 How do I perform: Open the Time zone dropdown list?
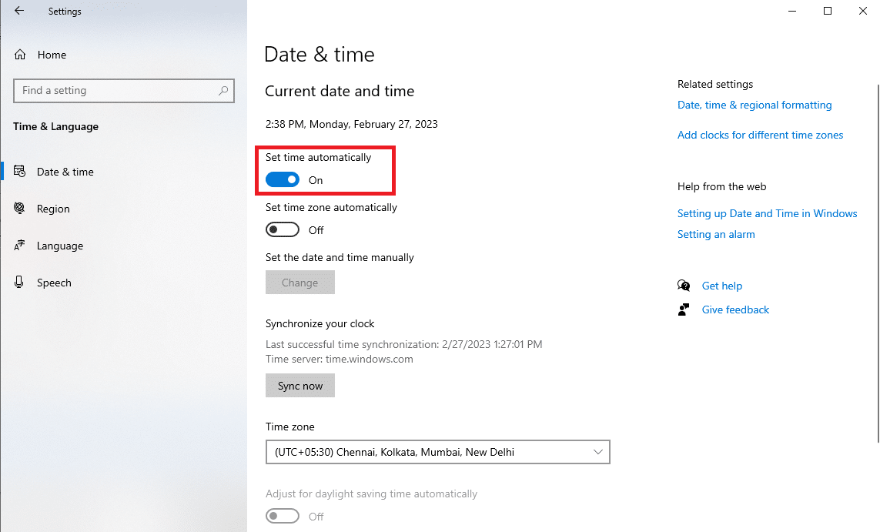tap(438, 452)
